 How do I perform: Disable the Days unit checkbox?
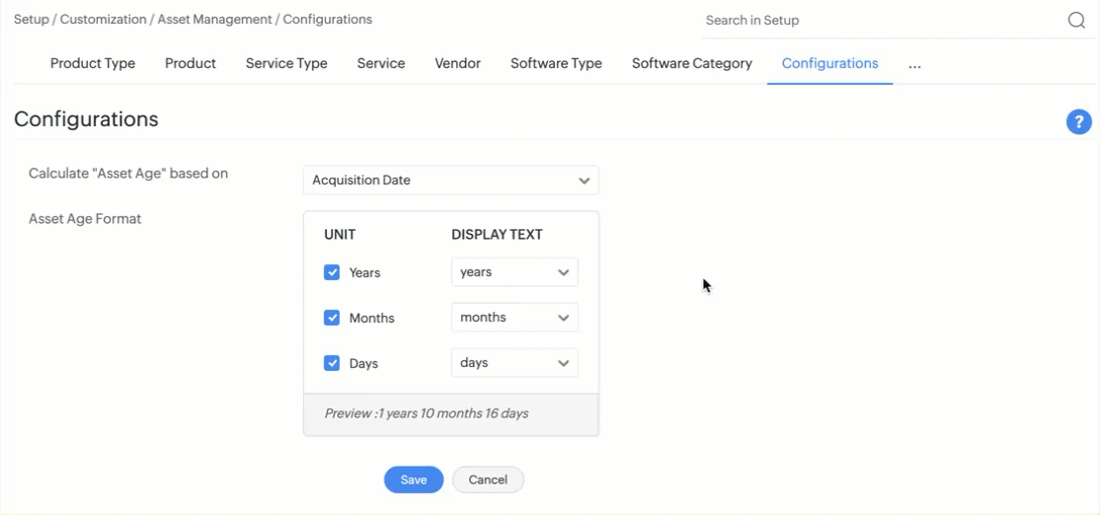coord(332,363)
